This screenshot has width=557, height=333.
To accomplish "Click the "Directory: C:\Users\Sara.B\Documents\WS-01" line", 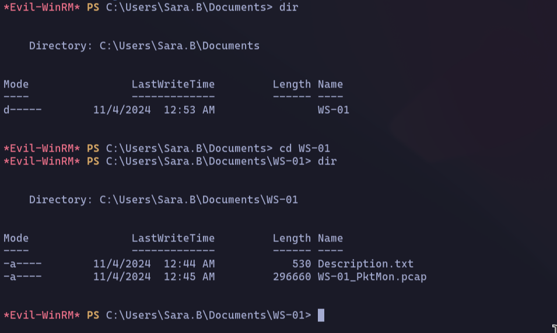I will point(163,200).
